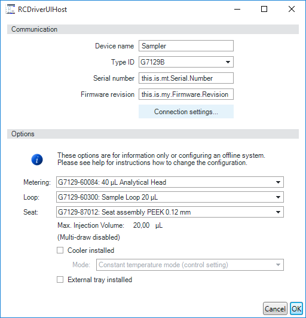This screenshot has width=306, height=318.
Task: Click the Metering label
Action: tap(37, 182)
